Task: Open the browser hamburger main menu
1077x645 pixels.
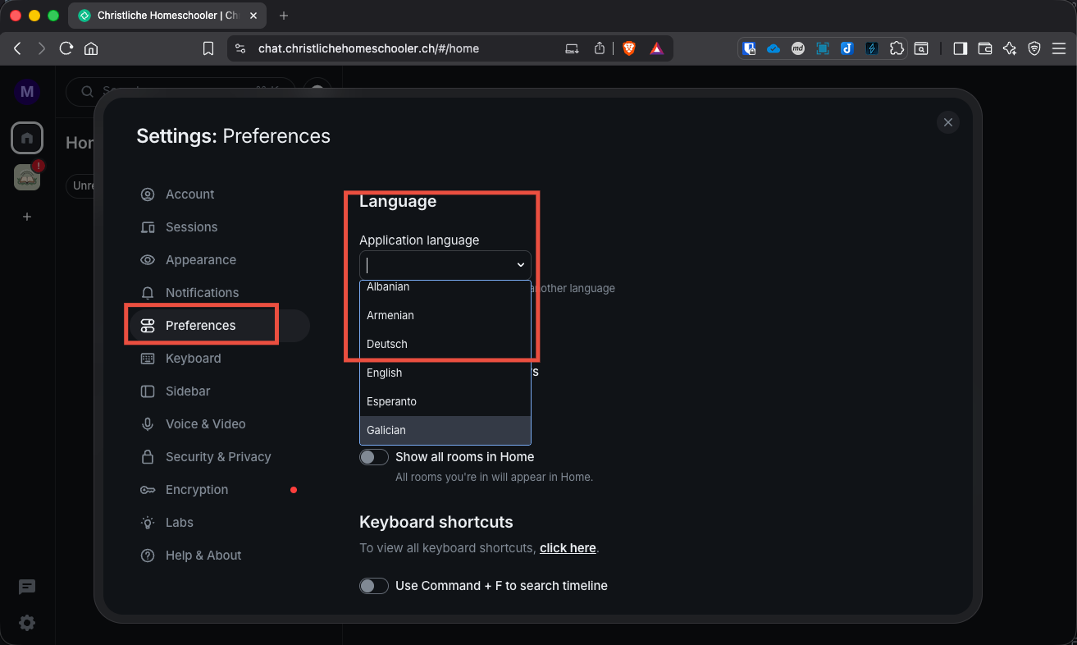Action: (x=1059, y=48)
